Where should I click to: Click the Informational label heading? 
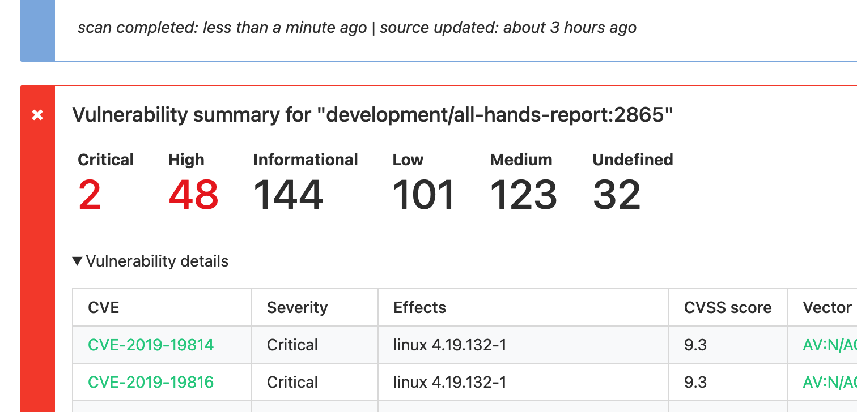[x=306, y=160]
